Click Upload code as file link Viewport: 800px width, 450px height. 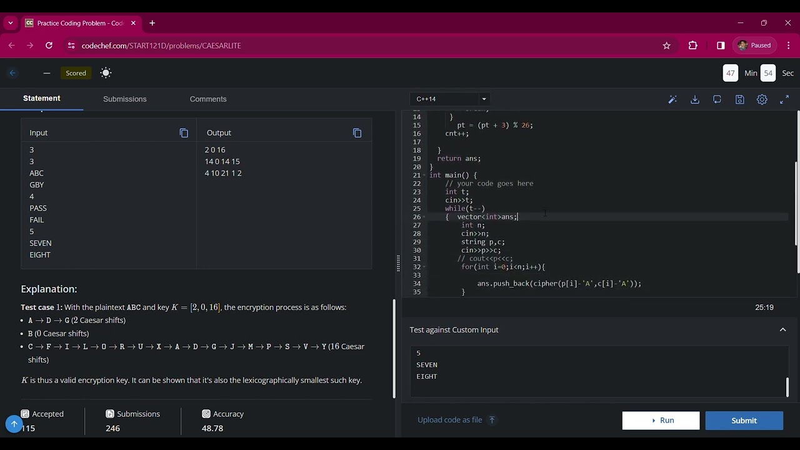[x=456, y=420]
